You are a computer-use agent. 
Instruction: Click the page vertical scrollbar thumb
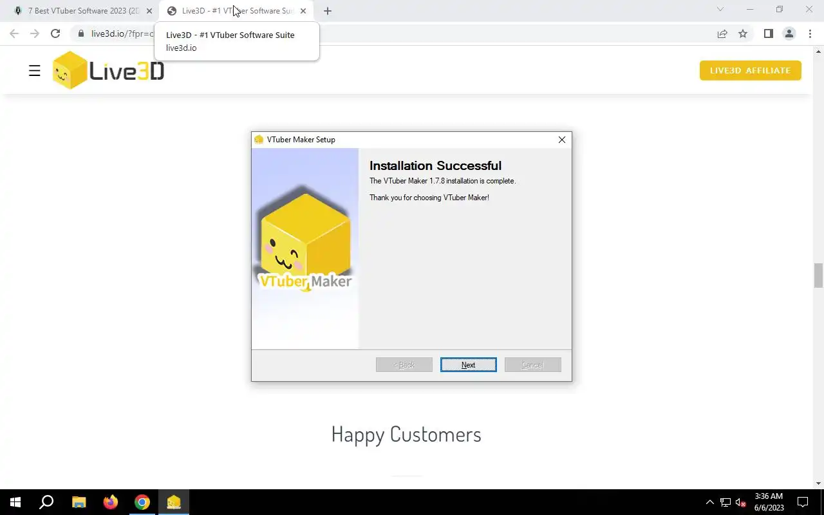819,276
